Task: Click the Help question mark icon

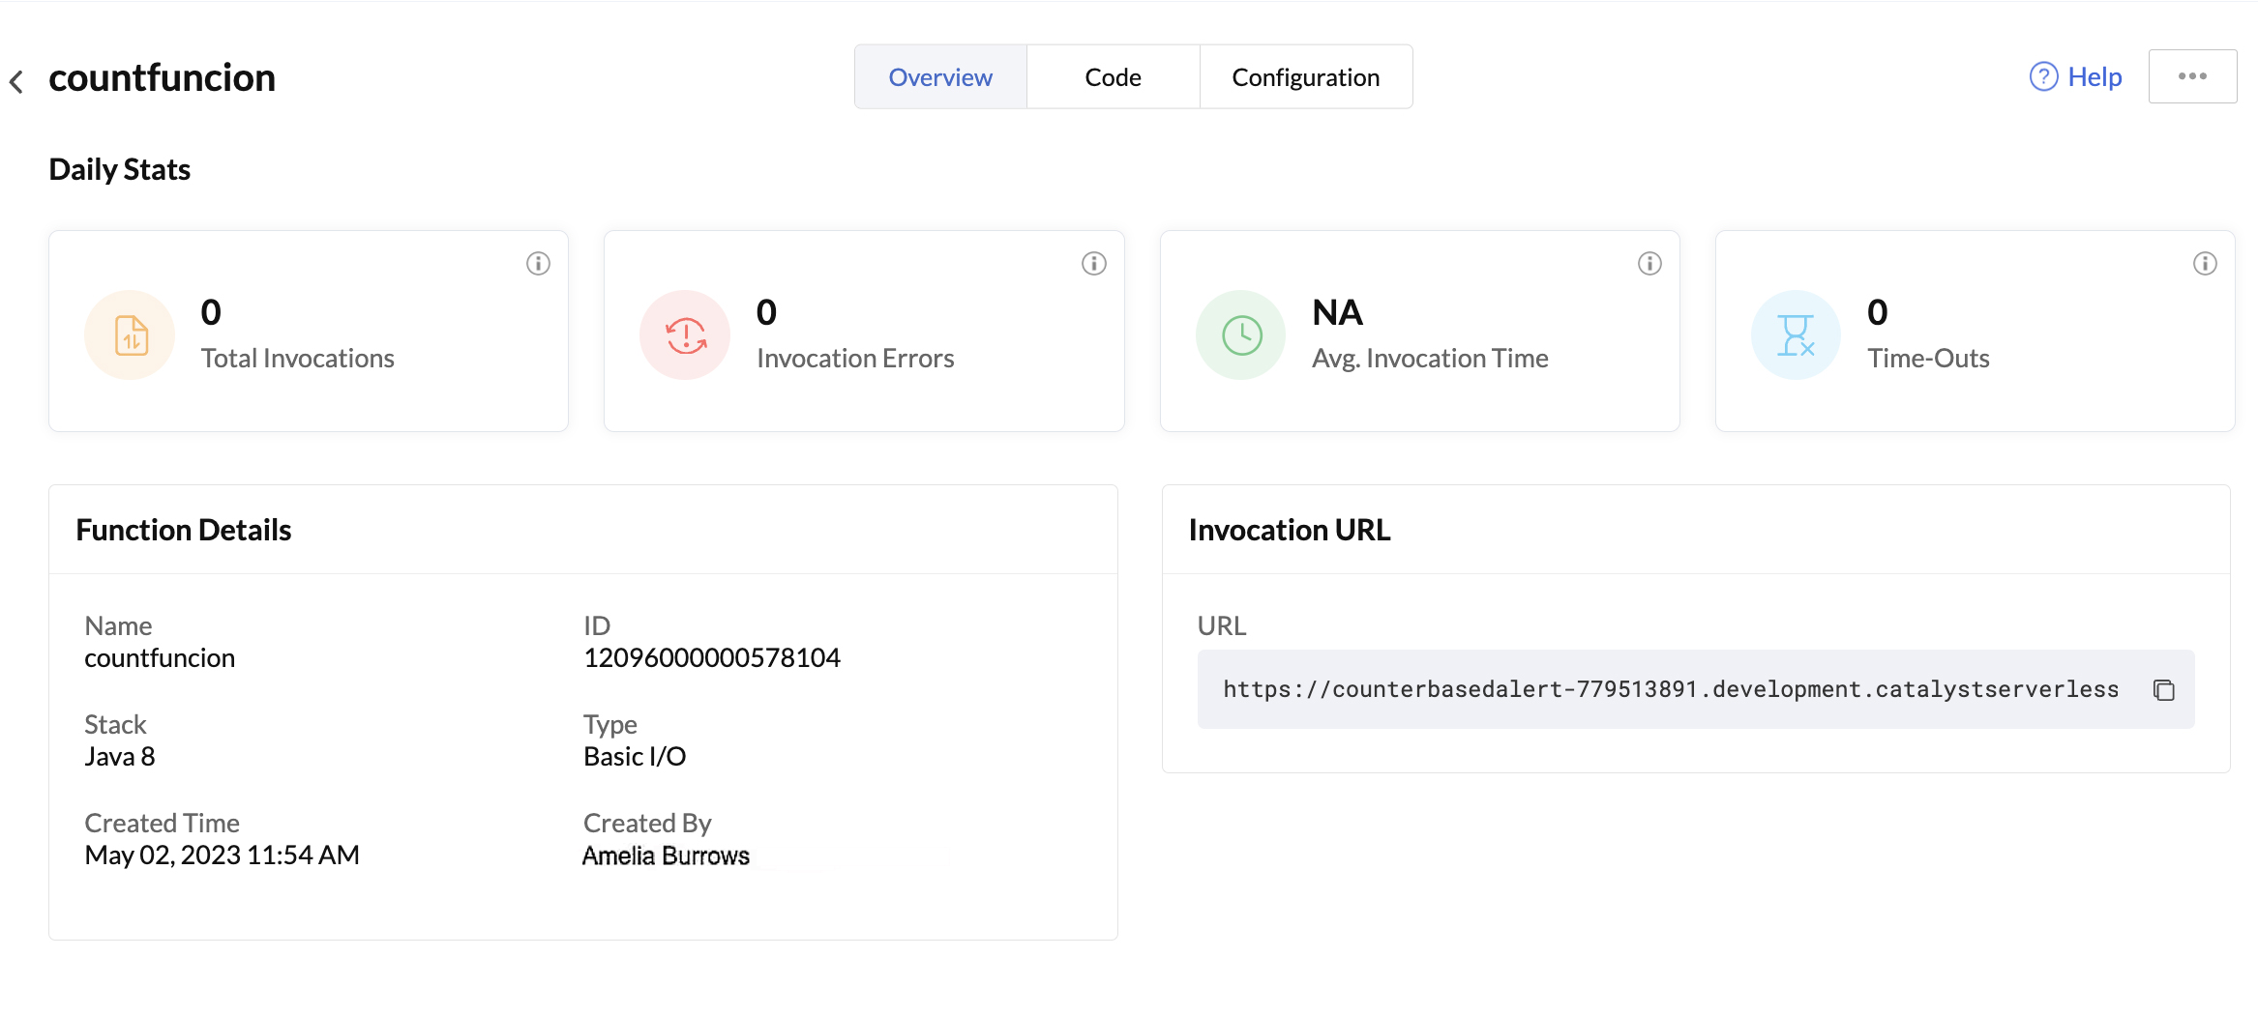Action: tap(2043, 76)
